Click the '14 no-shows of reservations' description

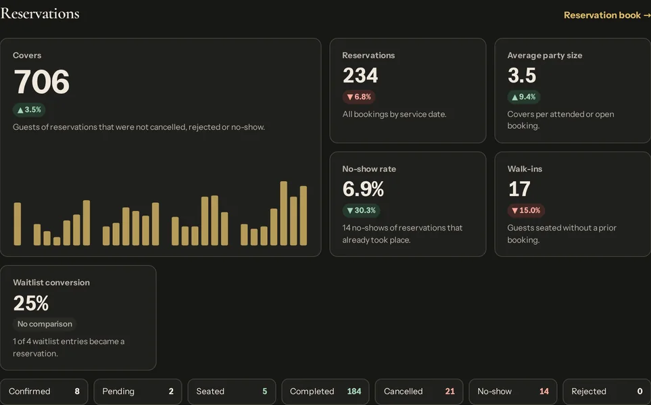[402, 234]
